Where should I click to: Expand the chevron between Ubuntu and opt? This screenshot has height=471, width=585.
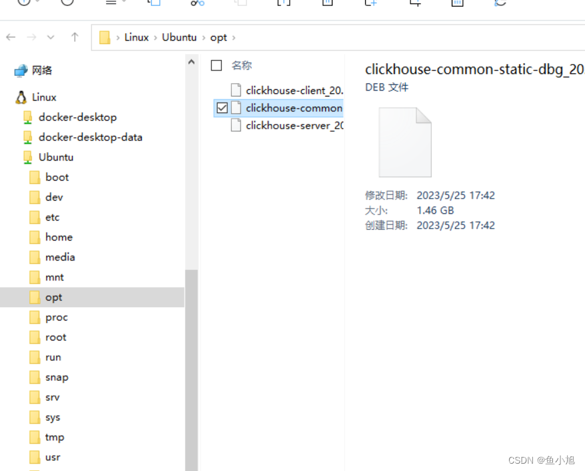204,38
